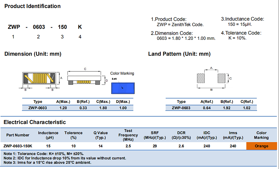This screenshot has height=169, width=279.
Task: Click the "1.Product Code:" label
Action: coord(169,19)
